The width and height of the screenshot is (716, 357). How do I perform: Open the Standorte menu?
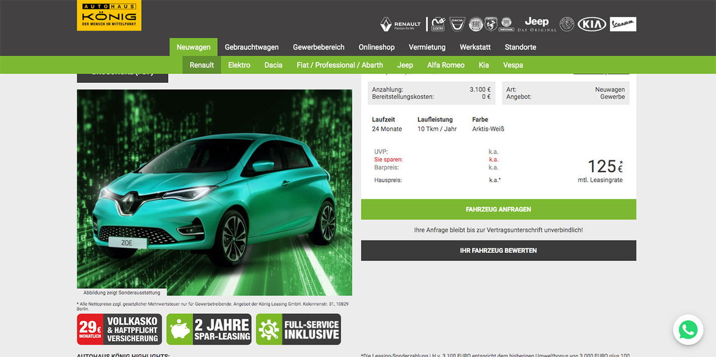(x=521, y=47)
